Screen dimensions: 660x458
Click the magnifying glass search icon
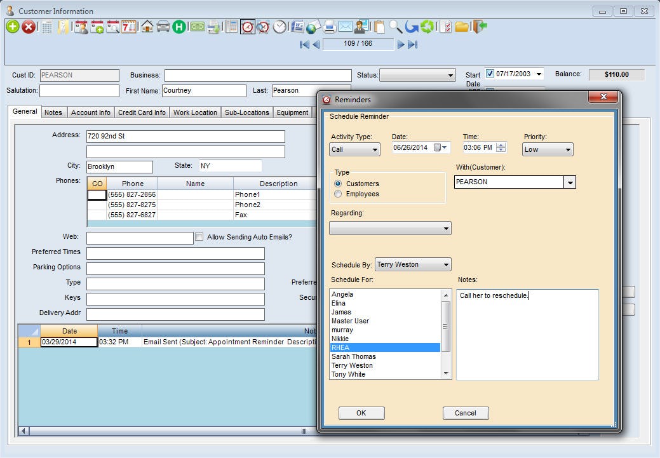[x=395, y=27]
